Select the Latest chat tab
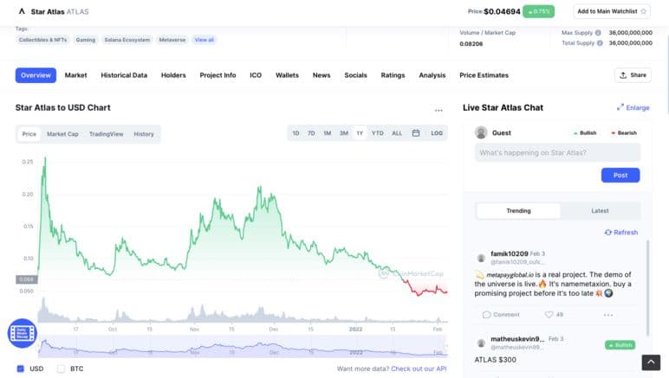 600,211
